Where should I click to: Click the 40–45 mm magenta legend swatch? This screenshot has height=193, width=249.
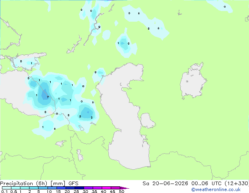click(106, 188)
